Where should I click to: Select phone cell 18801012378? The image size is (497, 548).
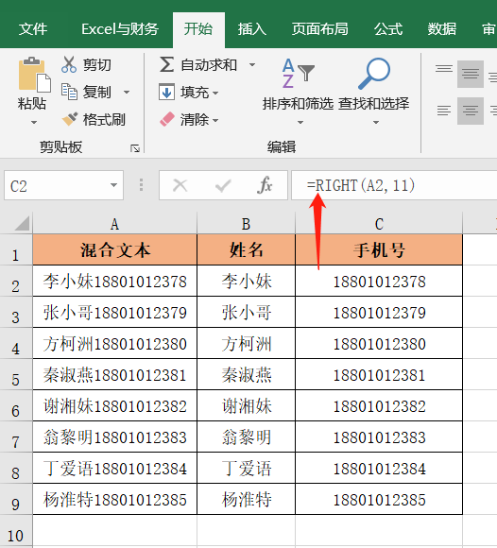pos(379,281)
